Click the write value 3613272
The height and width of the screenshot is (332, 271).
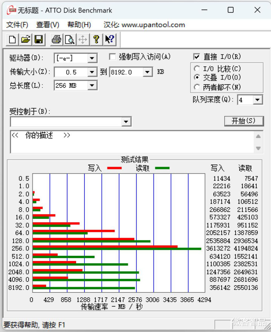(x=218, y=248)
